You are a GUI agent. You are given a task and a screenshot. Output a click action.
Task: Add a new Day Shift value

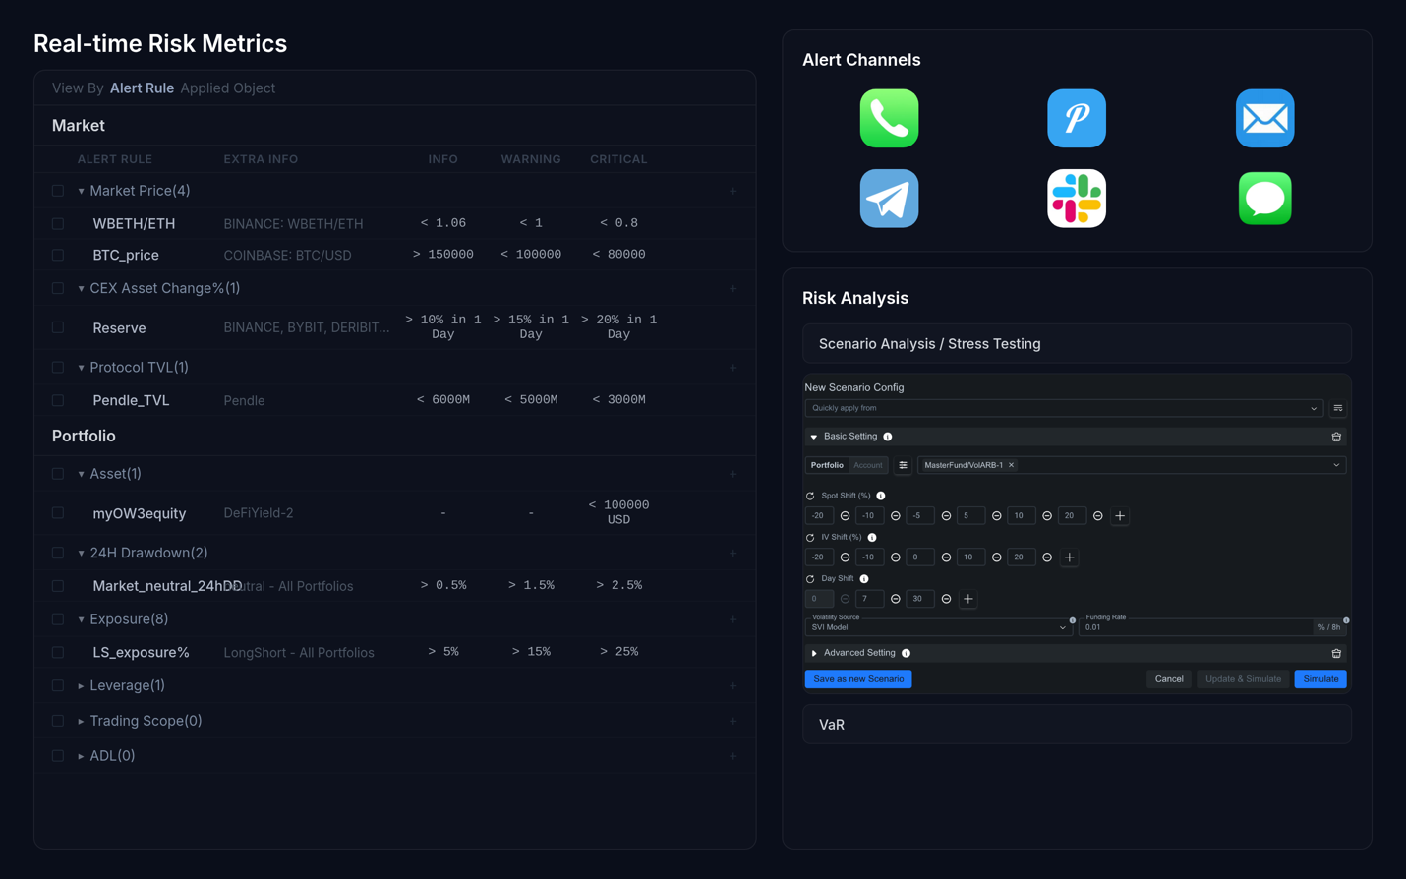click(x=967, y=599)
